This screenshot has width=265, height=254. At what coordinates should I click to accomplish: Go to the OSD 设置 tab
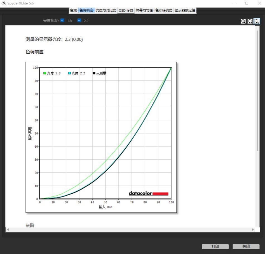(x=126, y=10)
